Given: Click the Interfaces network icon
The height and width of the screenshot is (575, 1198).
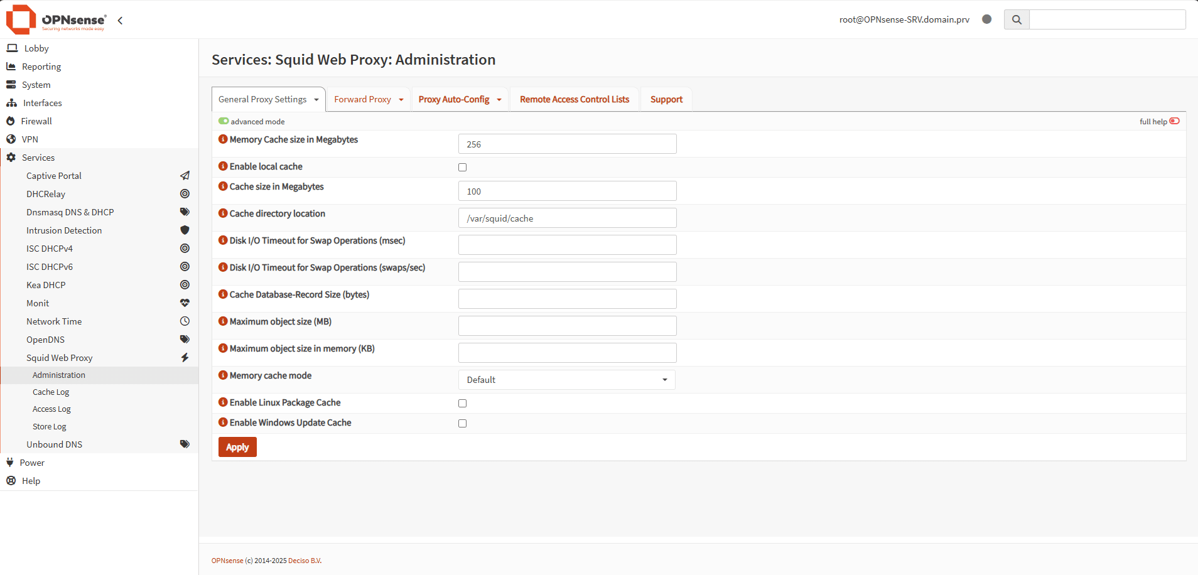Looking at the screenshot, I should [11, 102].
